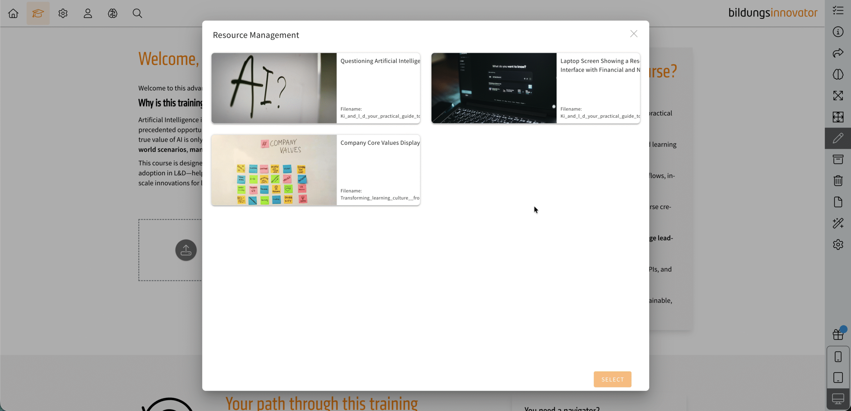Close the Resource Management dialog
851x411 pixels.
[634, 34]
